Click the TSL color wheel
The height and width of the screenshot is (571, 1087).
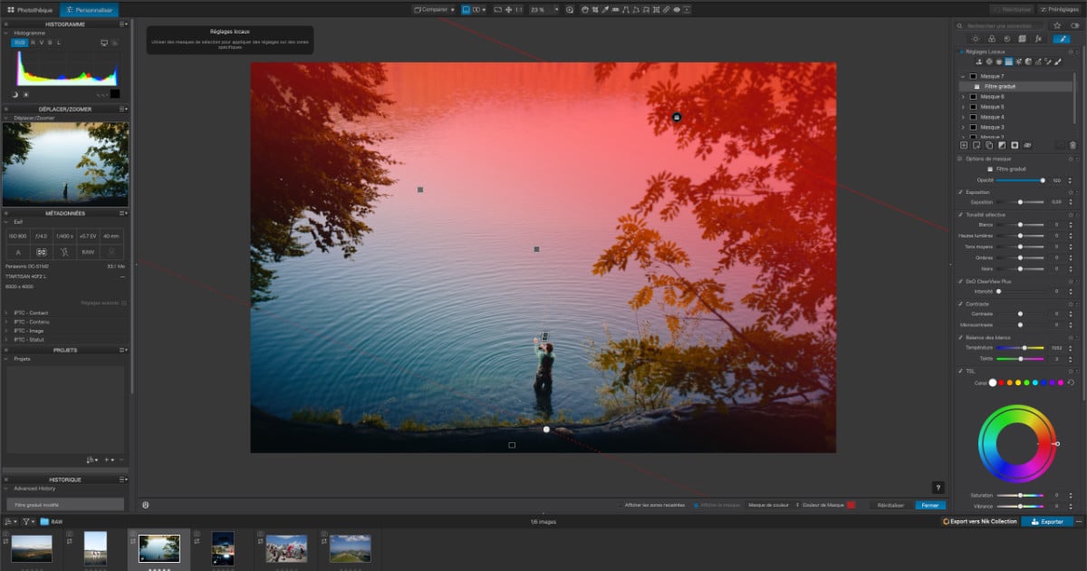(x=1015, y=444)
